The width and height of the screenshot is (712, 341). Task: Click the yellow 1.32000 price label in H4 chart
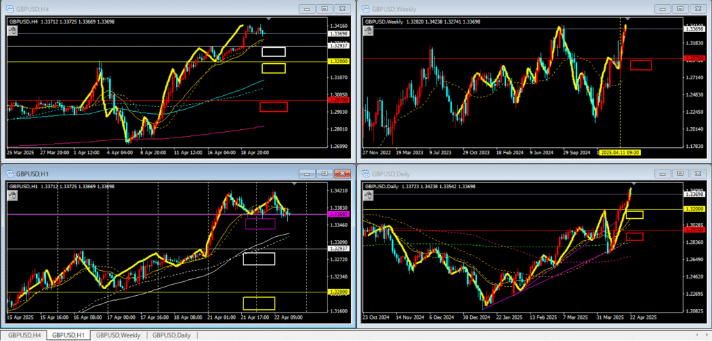(340, 61)
